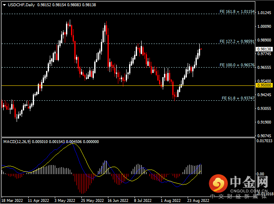Click the price axis label 0.94245
Image resolution: width=274 pixels, height=204 pixels.
(264, 95)
